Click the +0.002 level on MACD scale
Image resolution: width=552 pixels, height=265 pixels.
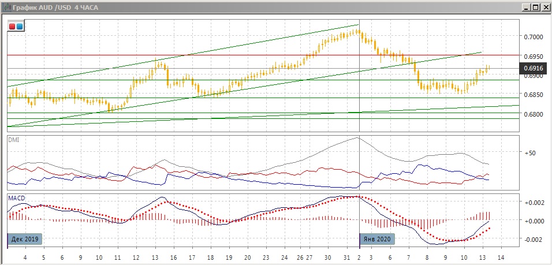(534, 203)
